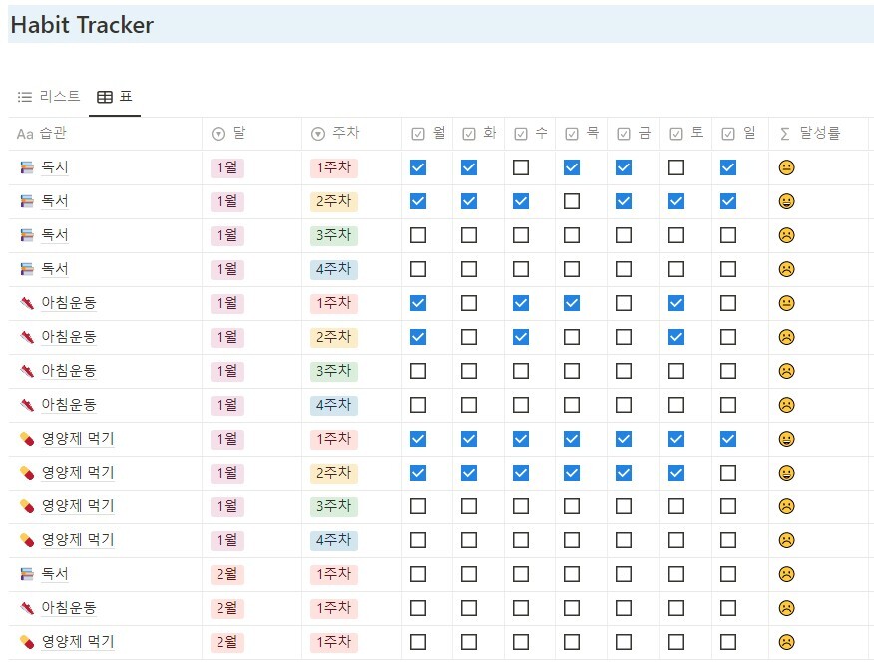Open the 일 checkbox column header
This screenshot has width=874, height=662.
740,134
